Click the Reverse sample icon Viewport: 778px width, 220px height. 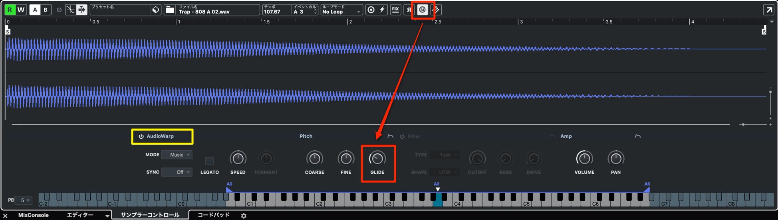(x=409, y=10)
